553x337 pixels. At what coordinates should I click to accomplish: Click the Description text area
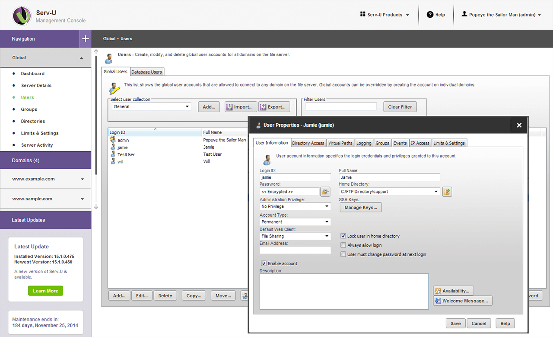click(x=344, y=291)
